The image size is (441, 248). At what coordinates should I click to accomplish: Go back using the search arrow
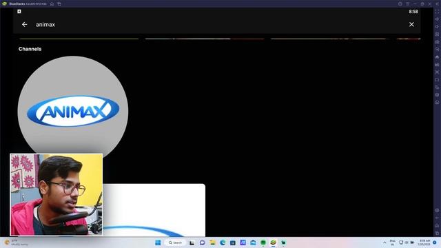coord(25,25)
